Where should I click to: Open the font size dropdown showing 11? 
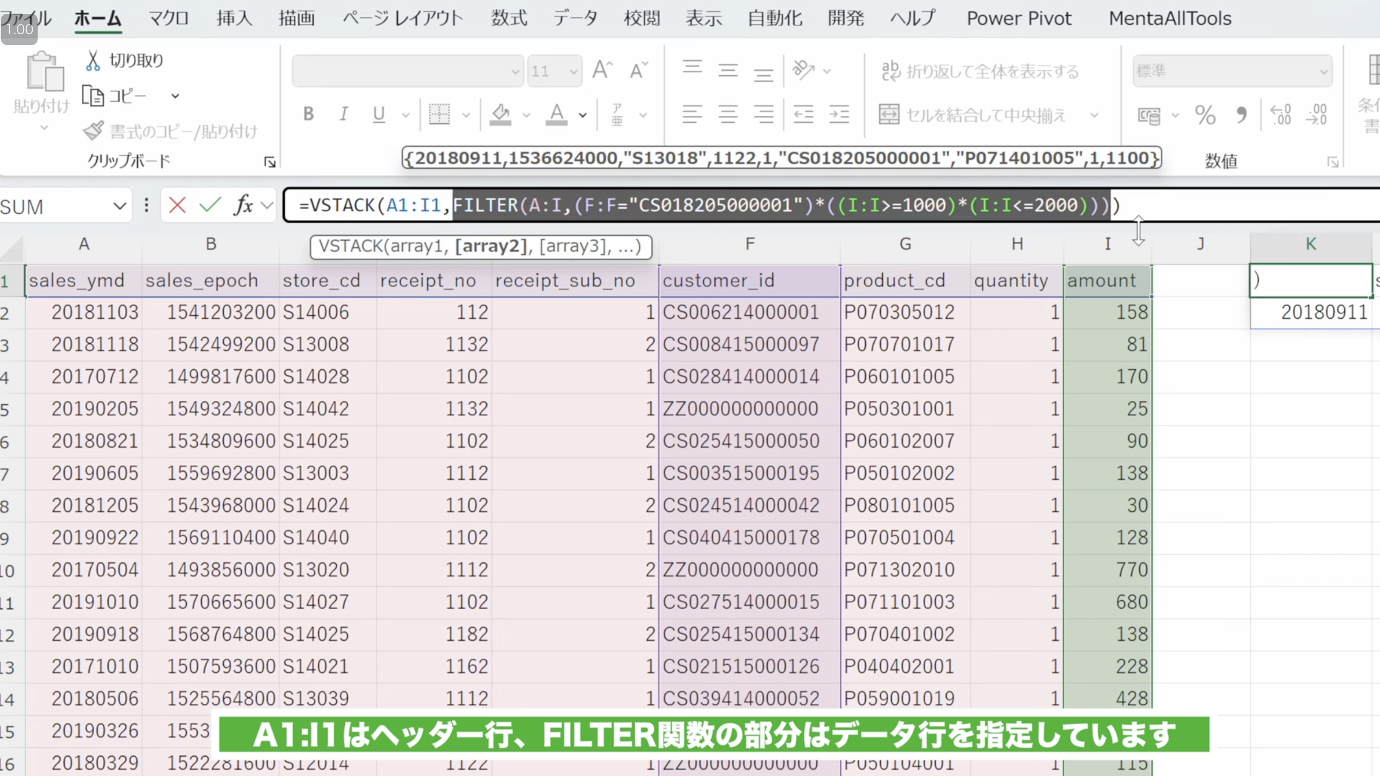[573, 71]
